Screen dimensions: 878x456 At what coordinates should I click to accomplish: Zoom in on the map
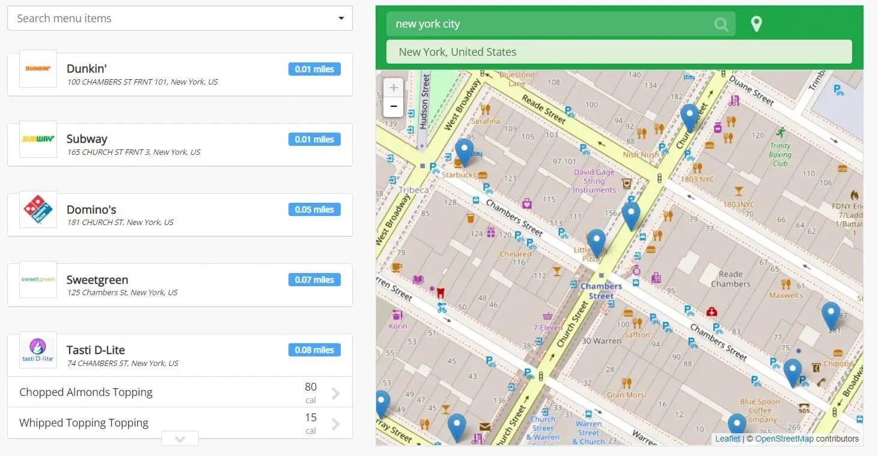coord(394,88)
